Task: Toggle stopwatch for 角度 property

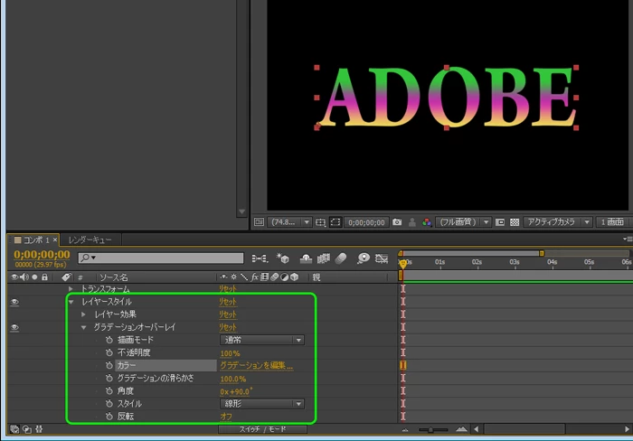Action: 109,391
